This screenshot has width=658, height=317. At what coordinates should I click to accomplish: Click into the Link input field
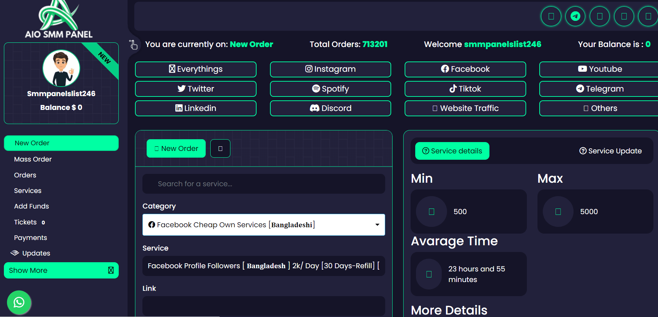click(x=263, y=306)
